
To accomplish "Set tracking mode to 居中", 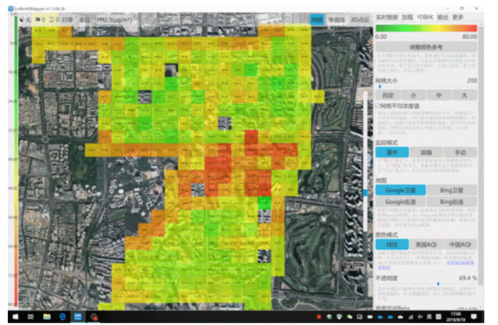I will click(x=393, y=152).
